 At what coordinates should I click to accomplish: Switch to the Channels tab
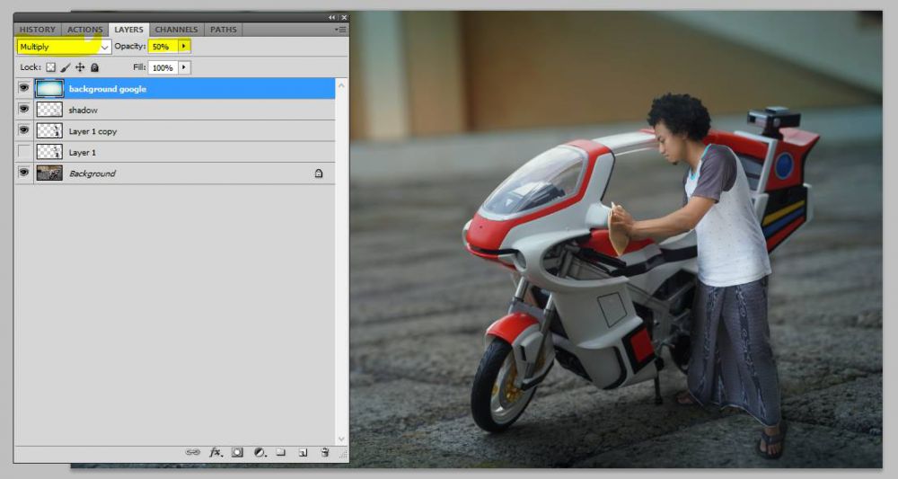coord(176,30)
